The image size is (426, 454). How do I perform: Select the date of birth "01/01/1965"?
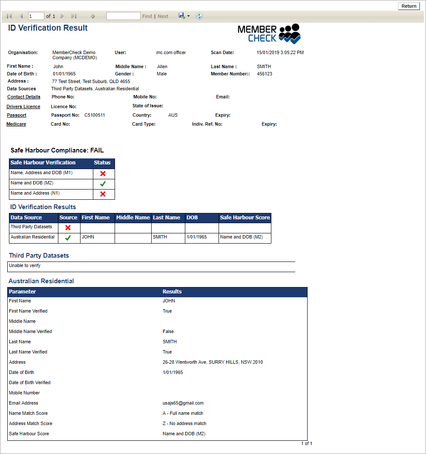pos(64,74)
